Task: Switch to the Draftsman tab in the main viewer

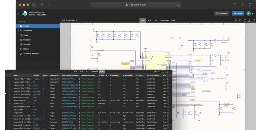Action: tap(165, 21)
